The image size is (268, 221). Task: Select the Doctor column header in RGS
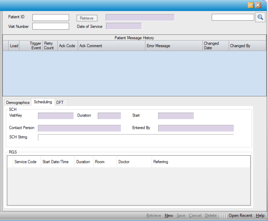(124, 162)
